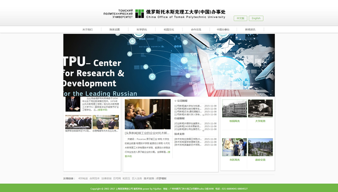Open the 合作交流 navigation item
This screenshot has height=192, width=338.
click(x=196, y=30)
